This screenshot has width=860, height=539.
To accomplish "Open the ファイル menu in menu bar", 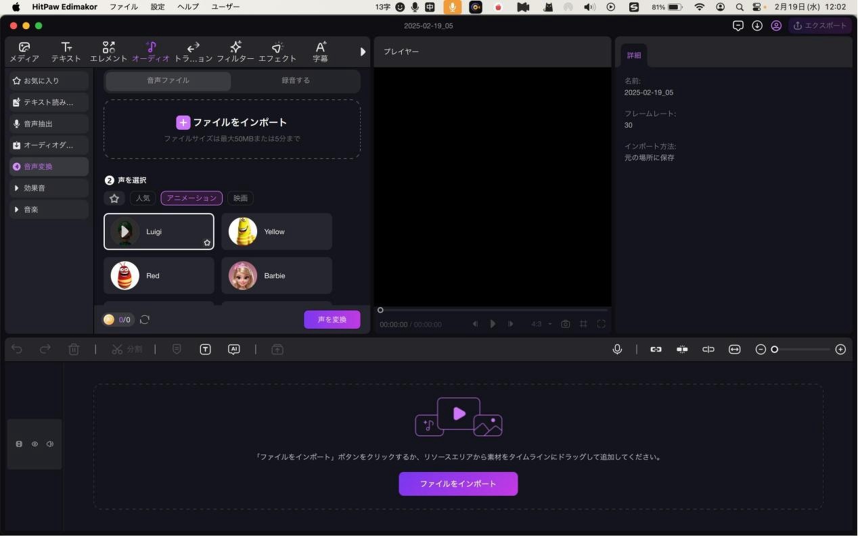I will point(123,7).
